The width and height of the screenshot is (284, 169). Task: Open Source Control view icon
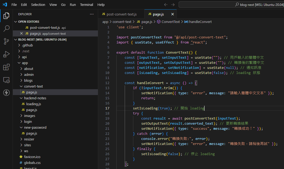6,41
